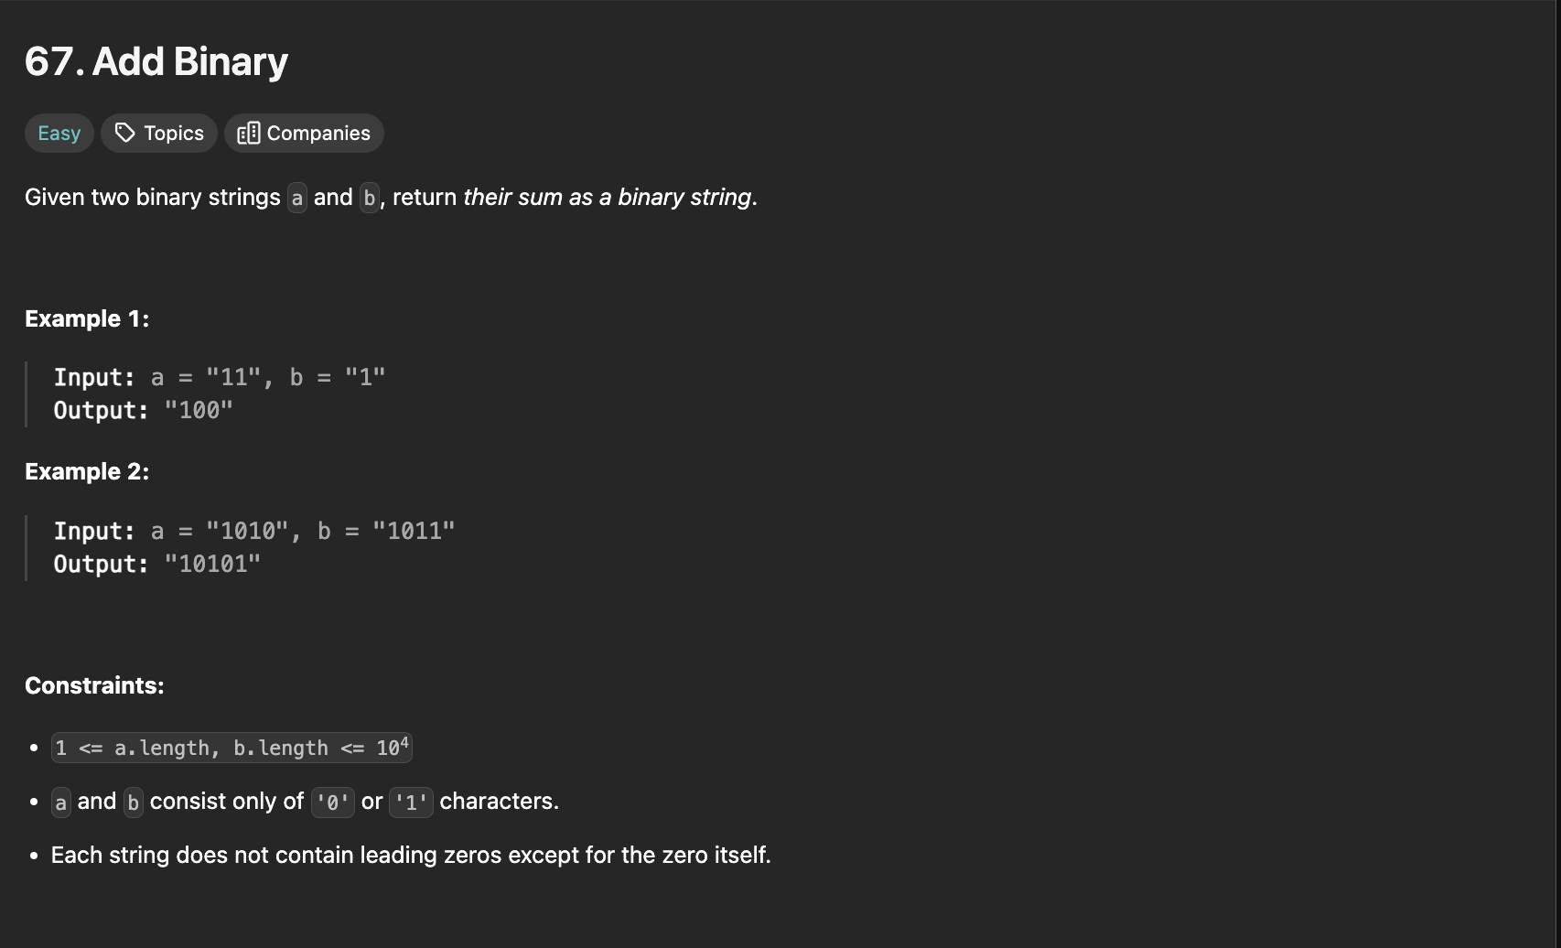The width and height of the screenshot is (1561, 948).
Task: Open the Topics tag button
Action: (x=159, y=134)
